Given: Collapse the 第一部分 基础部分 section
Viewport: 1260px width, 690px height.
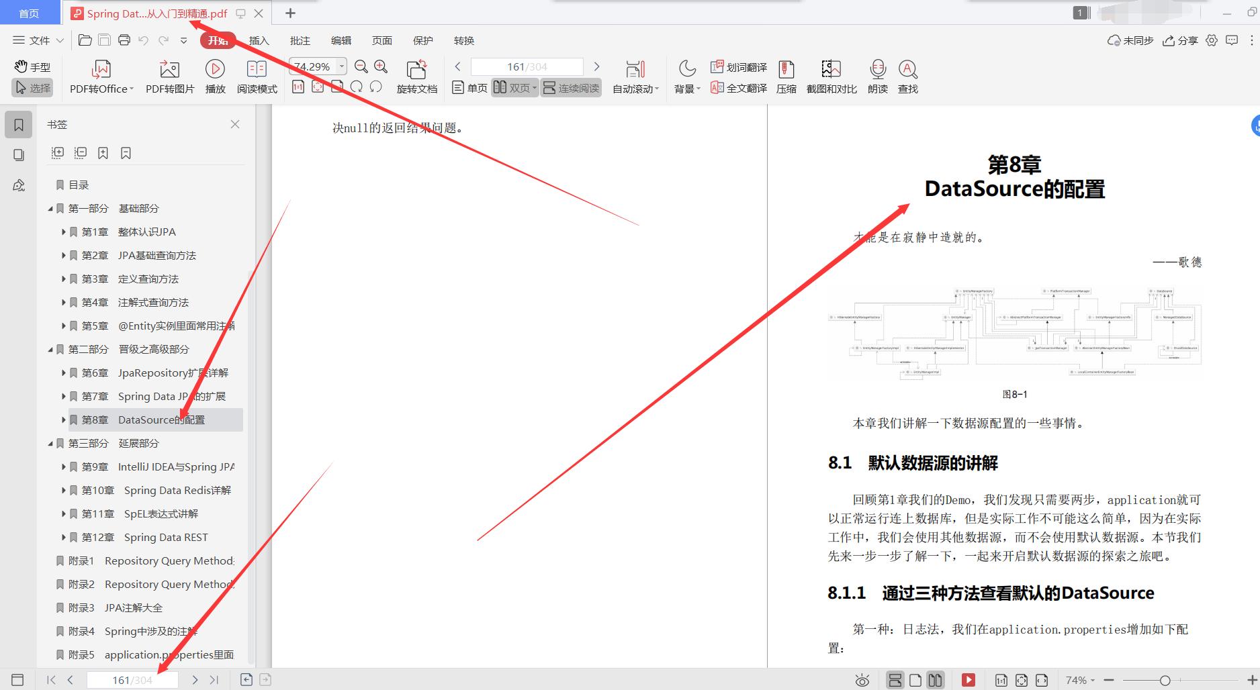Looking at the screenshot, I should pyautogui.click(x=50, y=209).
